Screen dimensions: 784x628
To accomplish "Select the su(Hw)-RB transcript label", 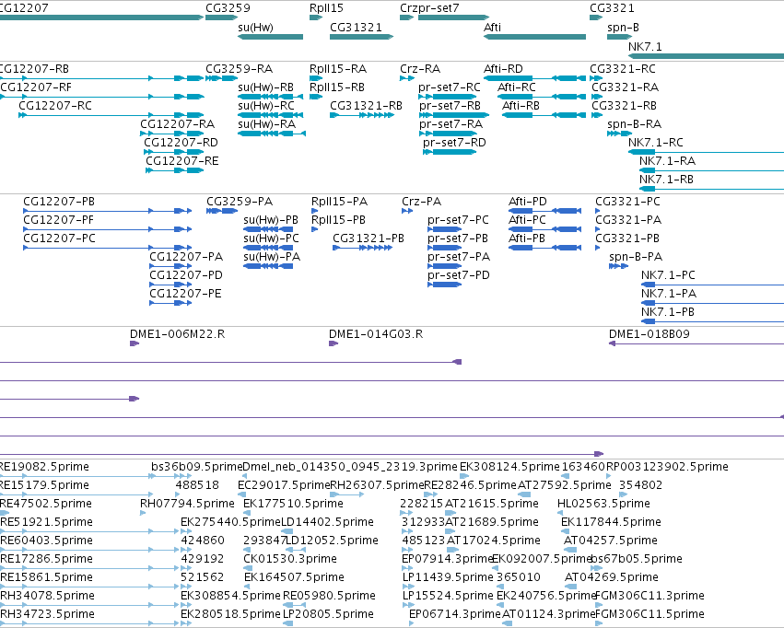I will coord(265,87).
